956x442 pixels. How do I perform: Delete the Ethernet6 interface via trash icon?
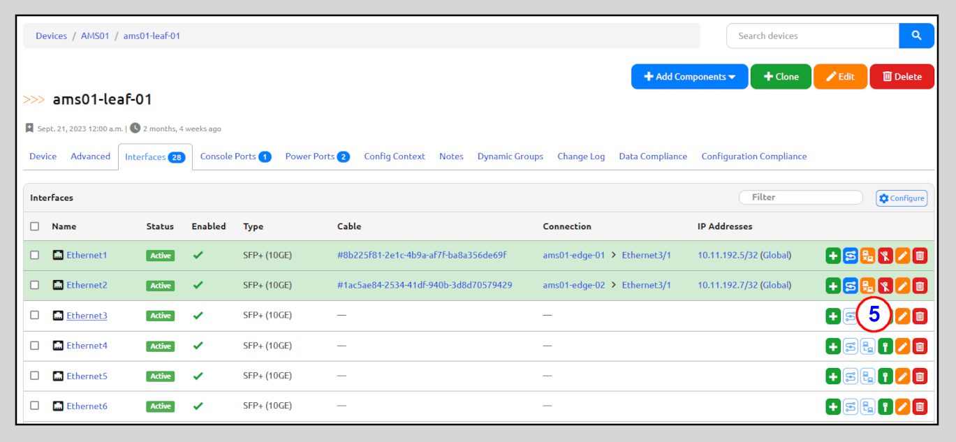[920, 406]
